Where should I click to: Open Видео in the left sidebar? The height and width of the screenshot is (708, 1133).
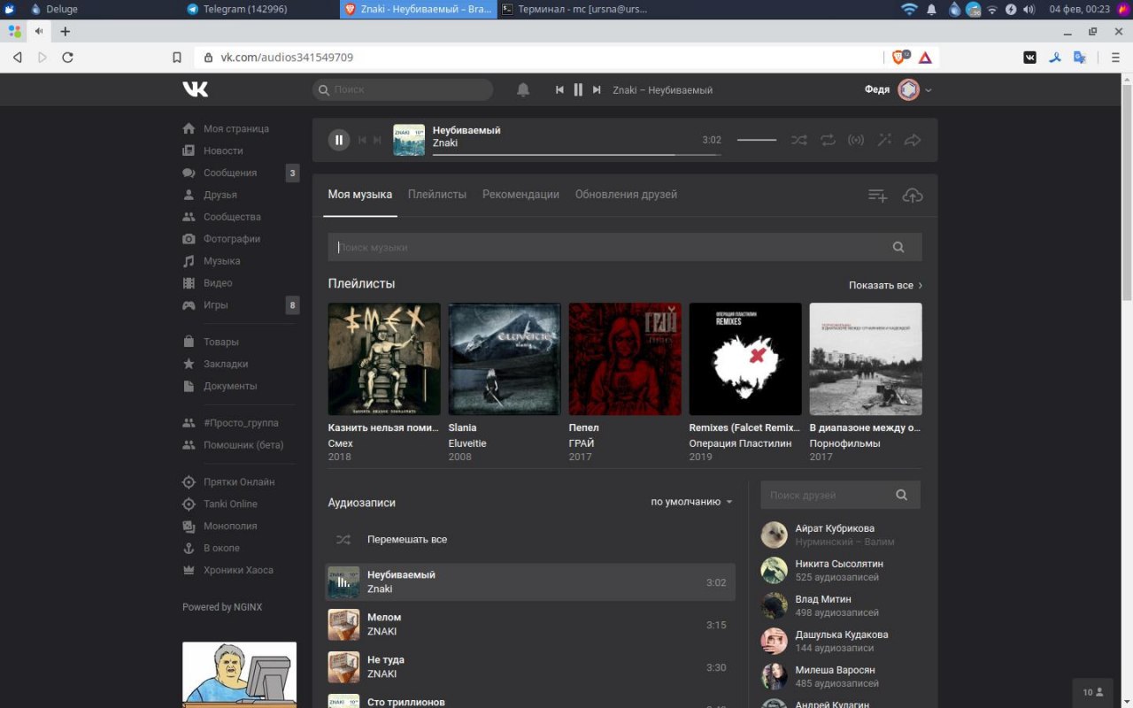218,283
